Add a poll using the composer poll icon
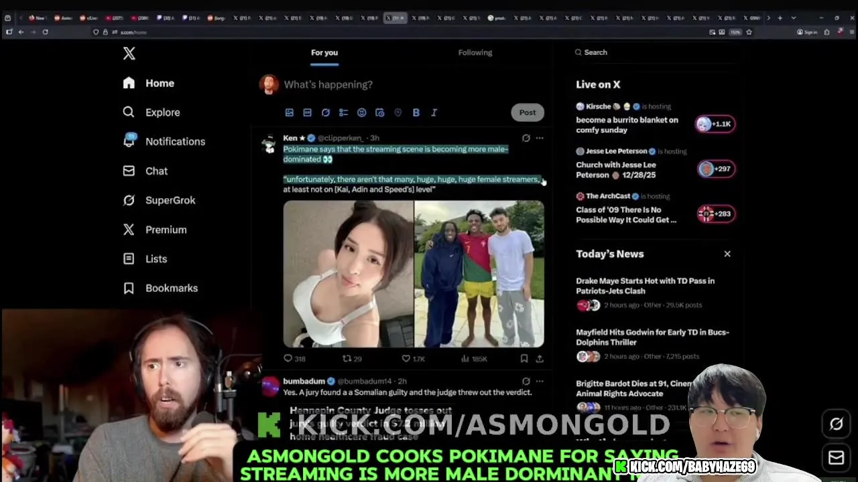 coord(343,112)
